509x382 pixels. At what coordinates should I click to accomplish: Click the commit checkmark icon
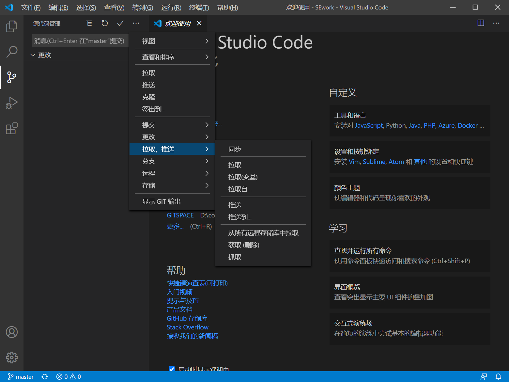(120, 23)
